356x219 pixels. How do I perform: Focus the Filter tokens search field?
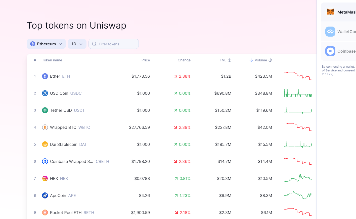pyautogui.click(x=114, y=44)
